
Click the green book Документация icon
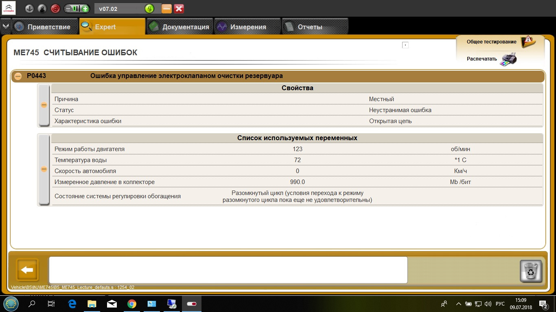pos(154,27)
